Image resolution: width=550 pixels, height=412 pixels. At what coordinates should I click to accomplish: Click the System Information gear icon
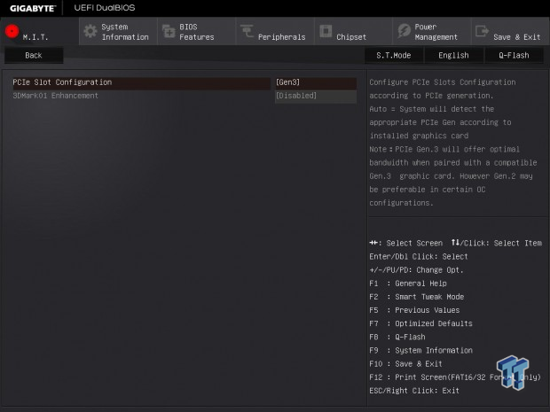pyautogui.click(x=90, y=31)
